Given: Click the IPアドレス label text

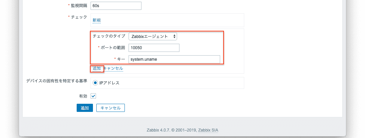Looking at the screenshot, I should (x=109, y=83).
